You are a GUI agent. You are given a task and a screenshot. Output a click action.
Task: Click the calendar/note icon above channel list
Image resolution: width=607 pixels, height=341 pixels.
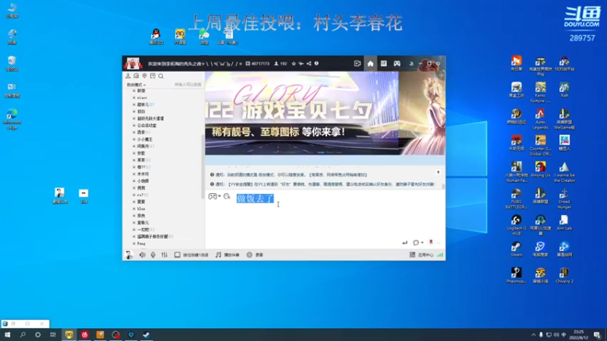(153, 77)
